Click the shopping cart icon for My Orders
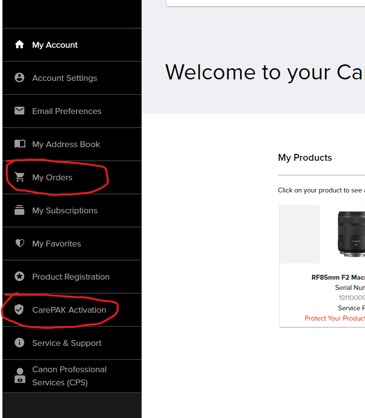This screenshot has height=418, width=365. pyautogui.click(x=19, y=177)
